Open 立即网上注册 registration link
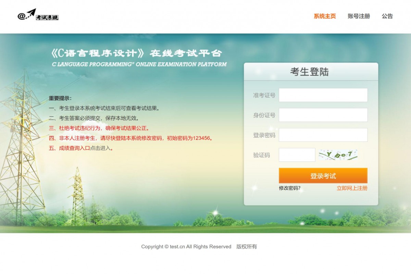Image resolution: width=411 pixels, height=274 pixels. (351, 188)
